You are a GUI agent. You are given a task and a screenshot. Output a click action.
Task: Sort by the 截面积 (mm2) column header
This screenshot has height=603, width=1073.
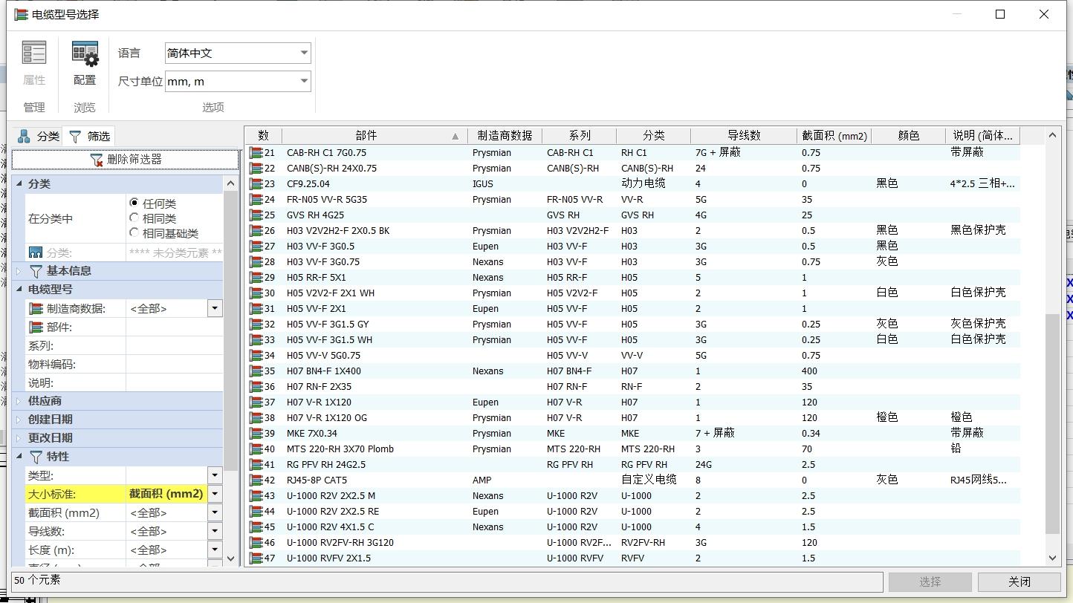point(834,136)
